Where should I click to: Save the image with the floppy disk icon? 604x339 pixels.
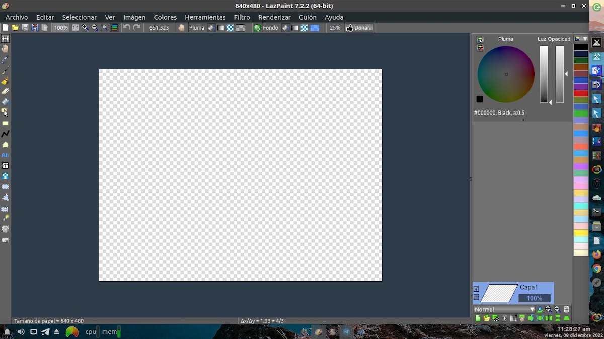click(25, 28)
